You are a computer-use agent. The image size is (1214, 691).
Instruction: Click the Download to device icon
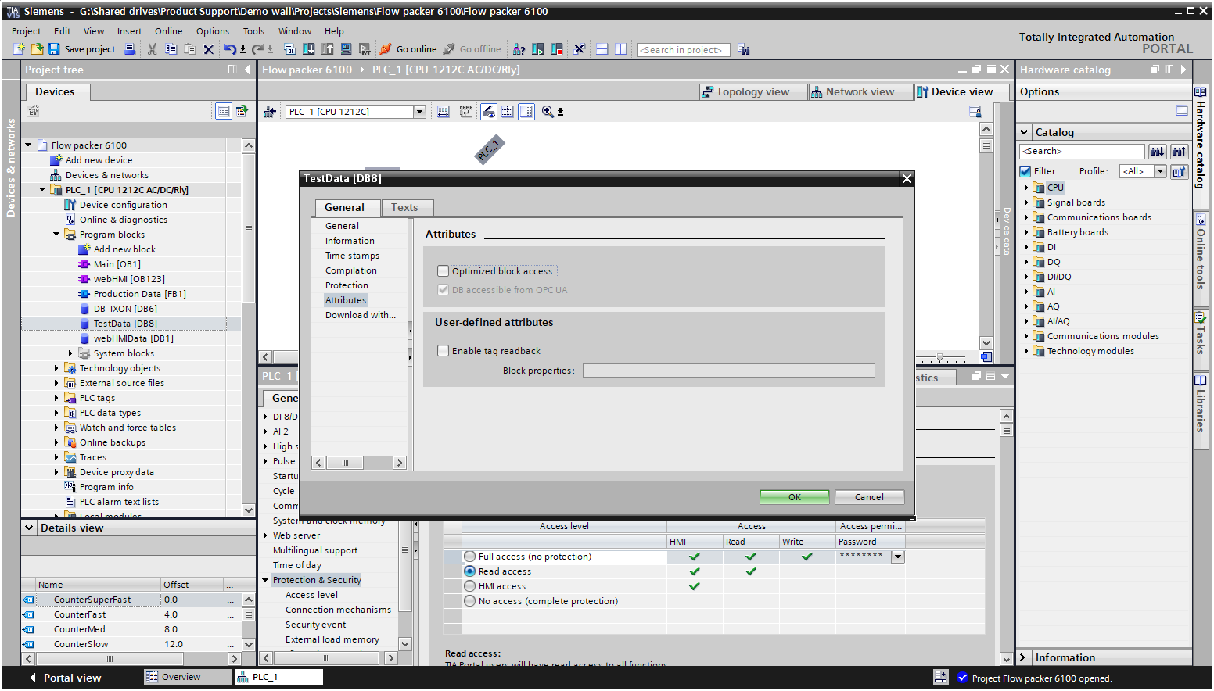coord(309,49)
